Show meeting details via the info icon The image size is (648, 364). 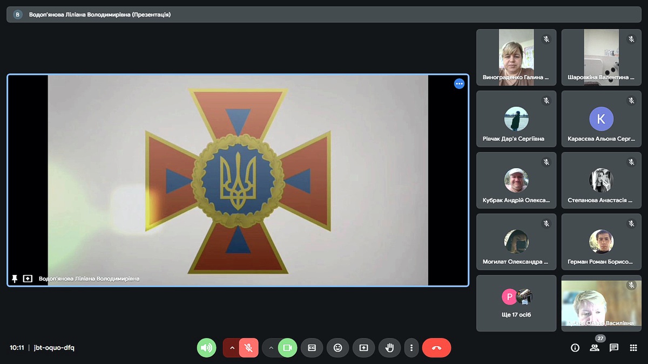point(575,348)
